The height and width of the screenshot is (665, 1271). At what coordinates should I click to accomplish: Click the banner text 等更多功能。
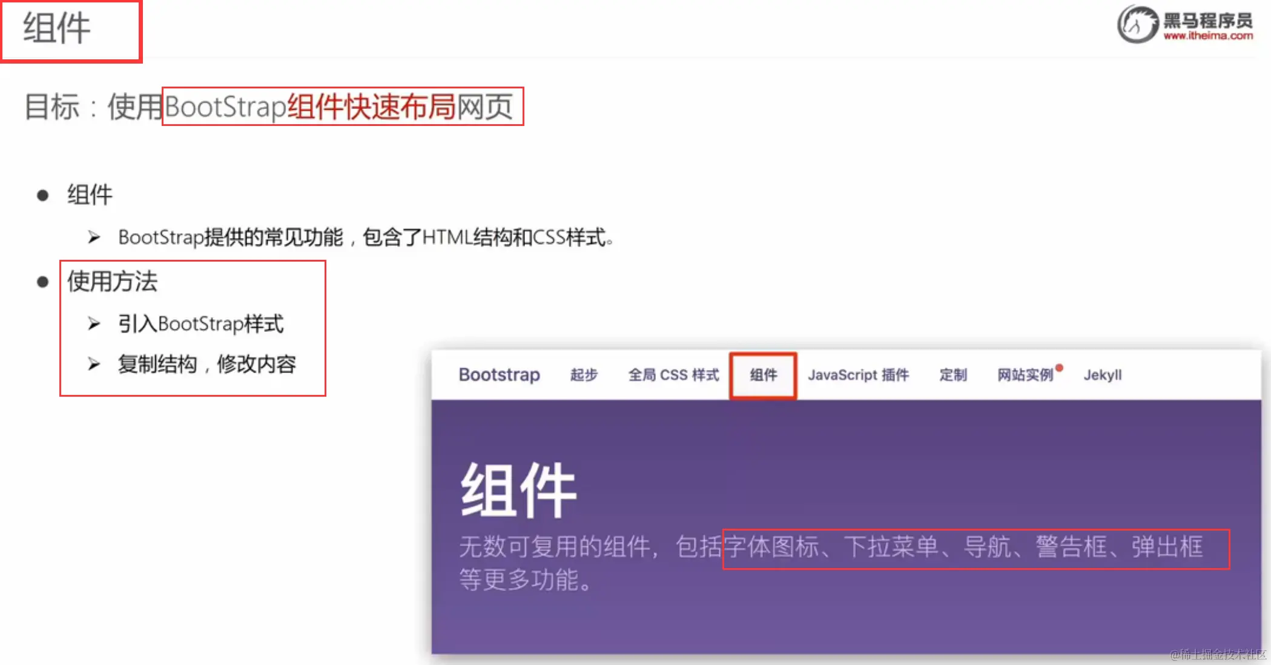click(x=525, y=580)
